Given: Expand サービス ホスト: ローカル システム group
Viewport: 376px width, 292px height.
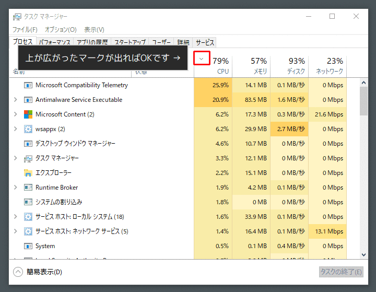Looking at the screenshot, I should 15,217.
